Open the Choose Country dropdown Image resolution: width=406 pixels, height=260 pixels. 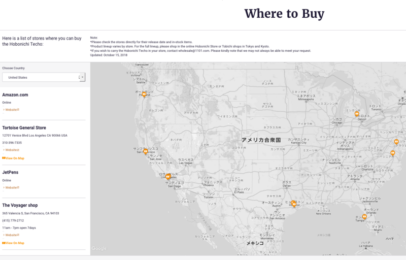[x=44, y=77]
